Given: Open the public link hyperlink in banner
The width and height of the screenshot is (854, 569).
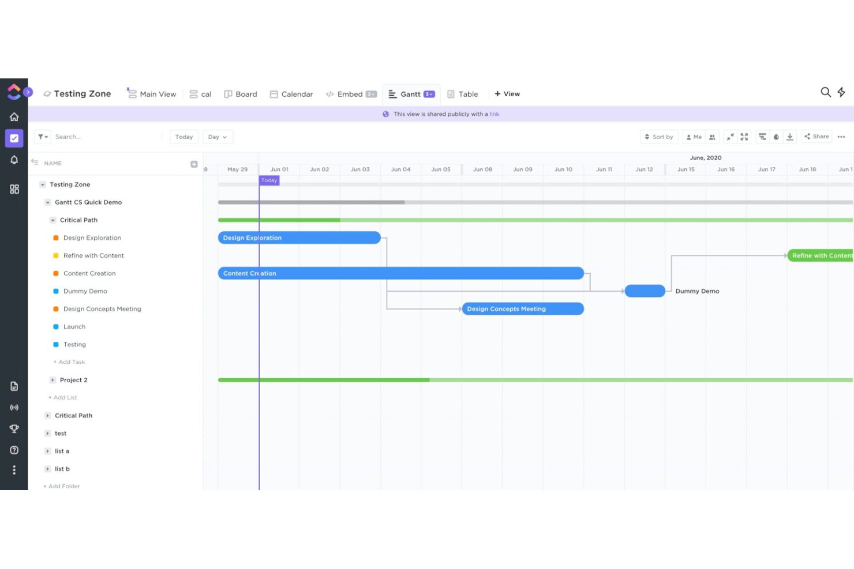Looking at the screenshot, I should [x=495, y=114].
